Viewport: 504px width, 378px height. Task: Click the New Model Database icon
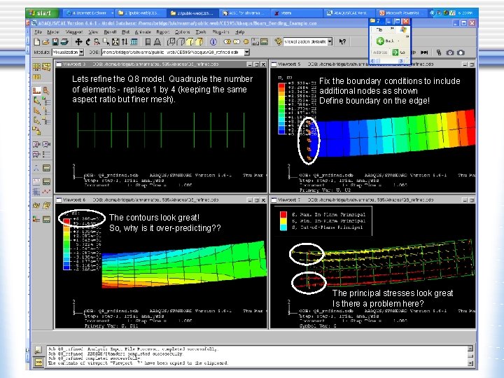coord(37,41)
